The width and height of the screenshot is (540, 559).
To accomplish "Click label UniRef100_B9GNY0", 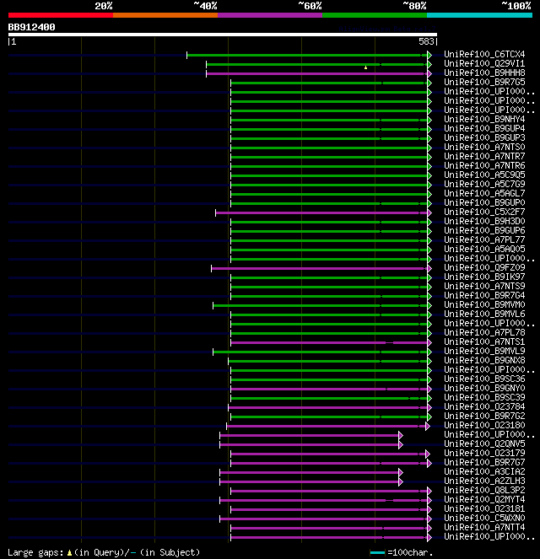I will point(484,388).
